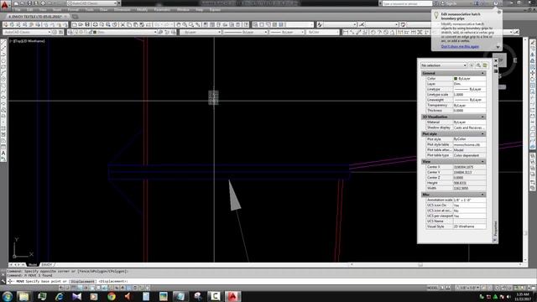
Task: Click the Plot printer icon in Standard toolbar
Action: (x=95, y=24)
